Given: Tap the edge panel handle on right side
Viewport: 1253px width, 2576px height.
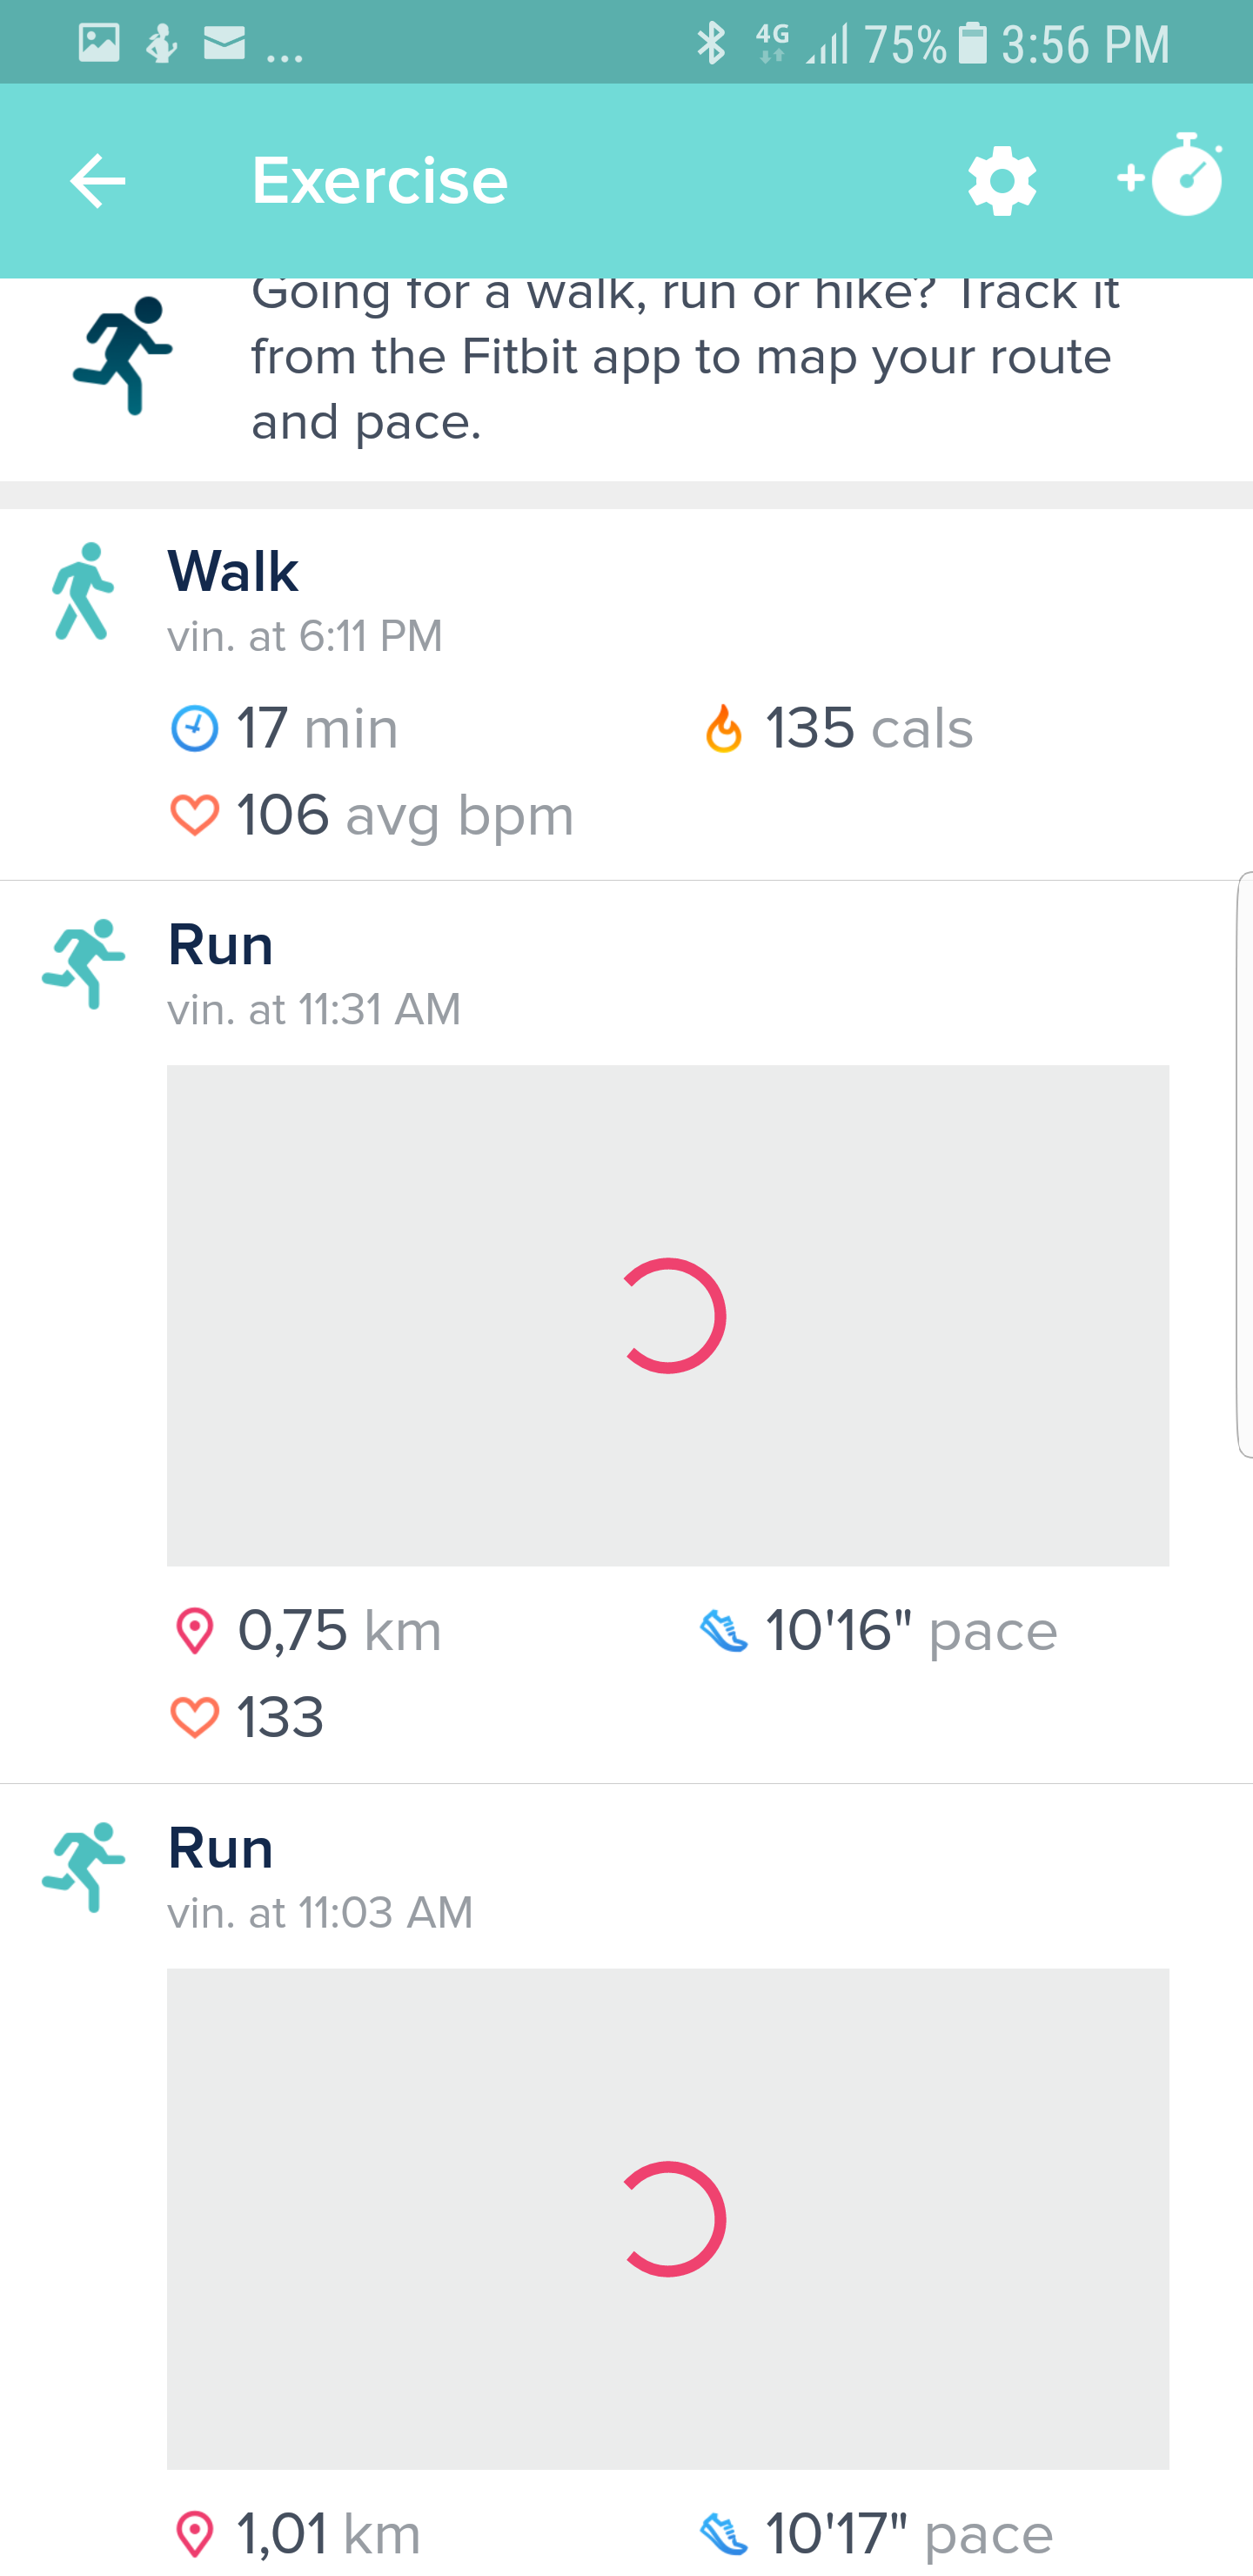Looking at the screenshot, I should click(1244, 1165).
